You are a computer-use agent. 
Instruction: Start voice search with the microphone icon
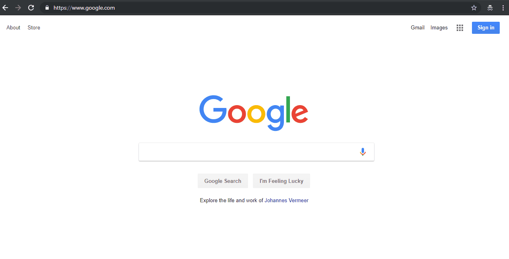click(363, 152)
